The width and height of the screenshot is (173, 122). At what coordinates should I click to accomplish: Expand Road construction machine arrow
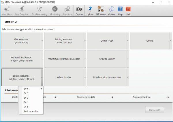click(128, 77)
